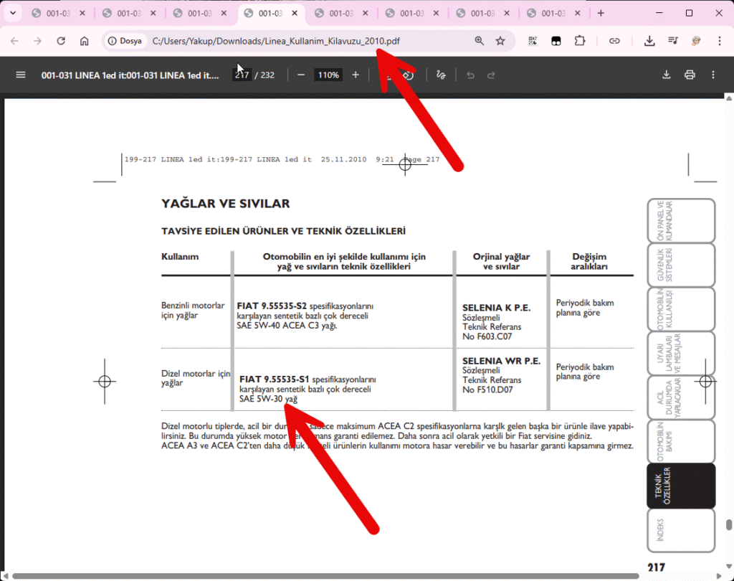This screenshot has width=734, height=581.
Task: Open the PDF viewer more actions menu
Action: pos(712,75)
